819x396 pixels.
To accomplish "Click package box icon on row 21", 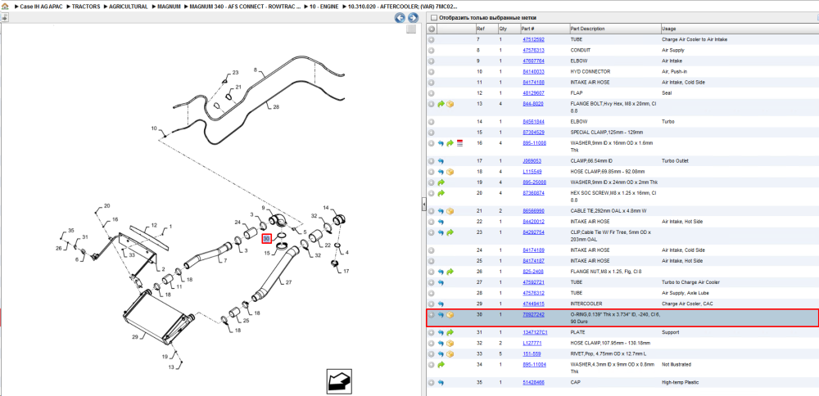I will (450, 211).
